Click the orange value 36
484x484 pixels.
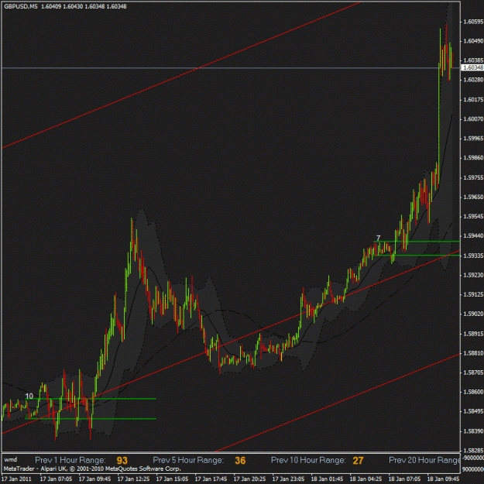tap(240, 461)
